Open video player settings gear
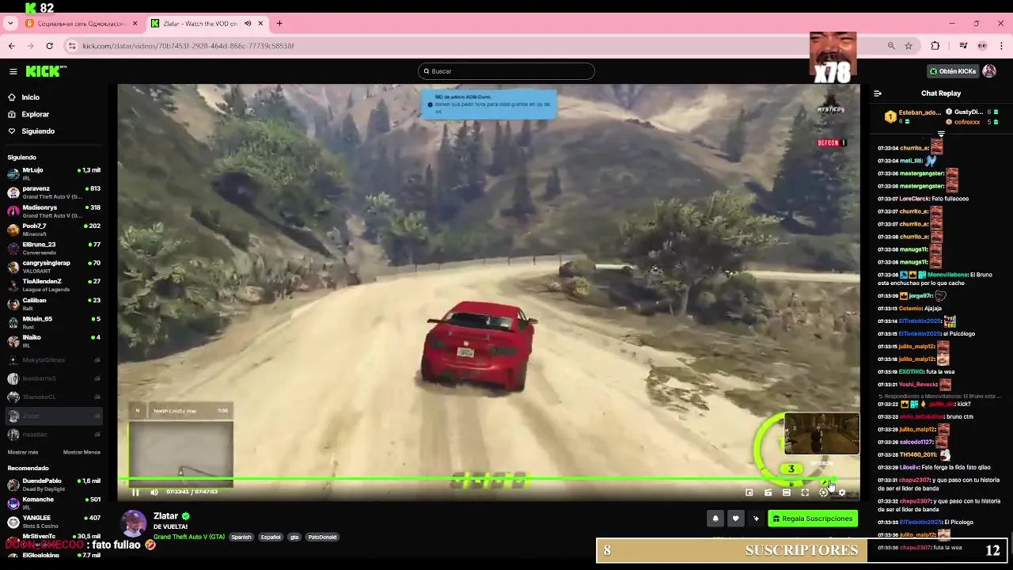1013x570 pixels. 842,492
